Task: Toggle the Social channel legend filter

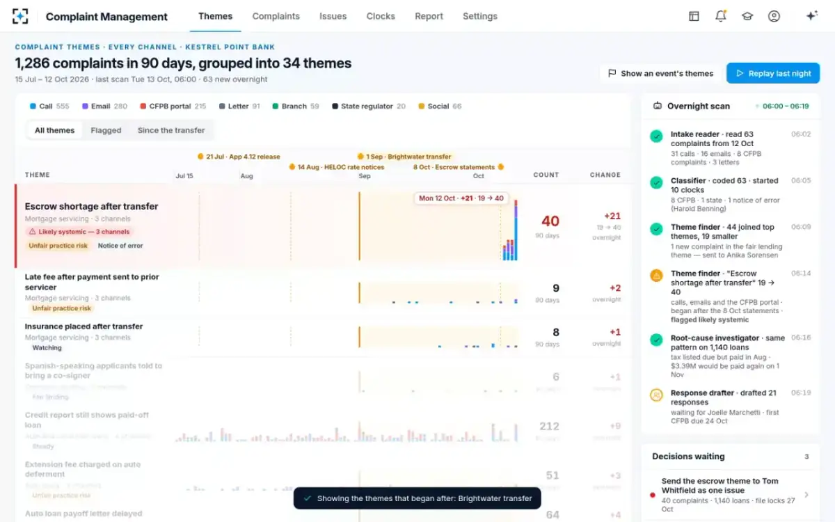Action: pyautogui.click(x=440, y=106)
